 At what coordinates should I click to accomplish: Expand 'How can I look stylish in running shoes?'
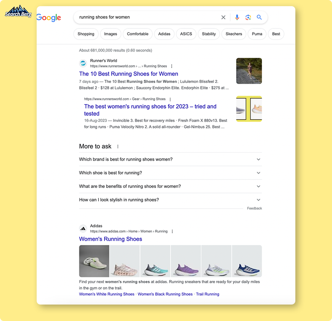click(x=170, y=200)
